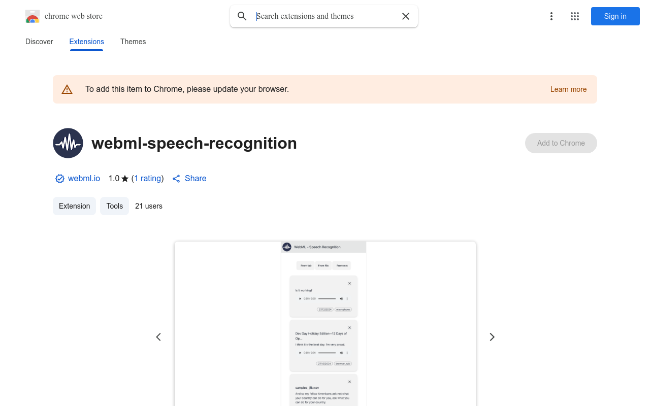Open the webml.io publisher link
Viewport: 650px width, 406px height.
click(84, 179)
